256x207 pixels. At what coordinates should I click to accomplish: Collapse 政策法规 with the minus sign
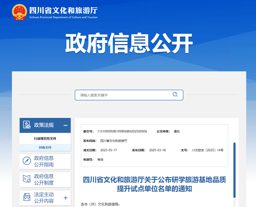click(x=65, y=125)
